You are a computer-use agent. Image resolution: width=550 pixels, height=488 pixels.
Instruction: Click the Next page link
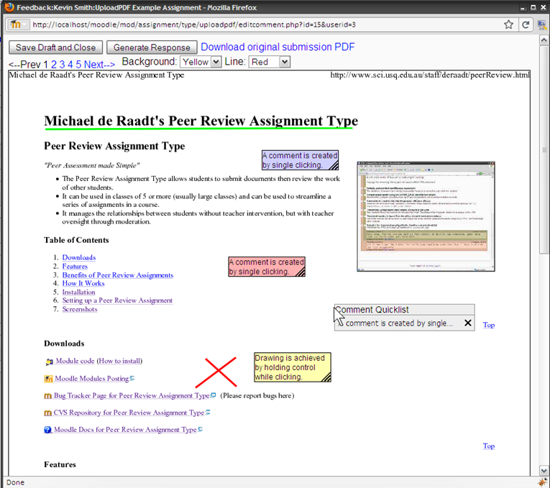99,65
